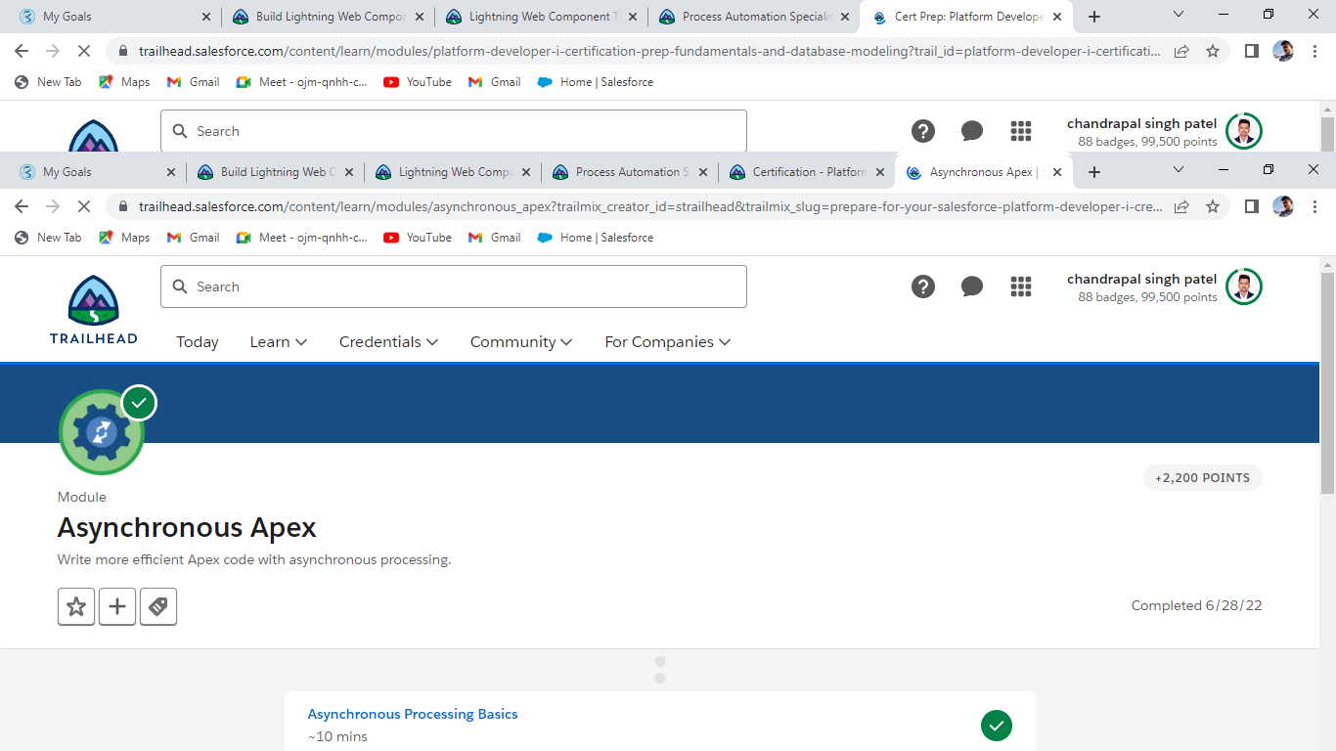Click the Asynchronous Apex module badge icon
Screen dimensions: 1336x751
pos(102,431)
